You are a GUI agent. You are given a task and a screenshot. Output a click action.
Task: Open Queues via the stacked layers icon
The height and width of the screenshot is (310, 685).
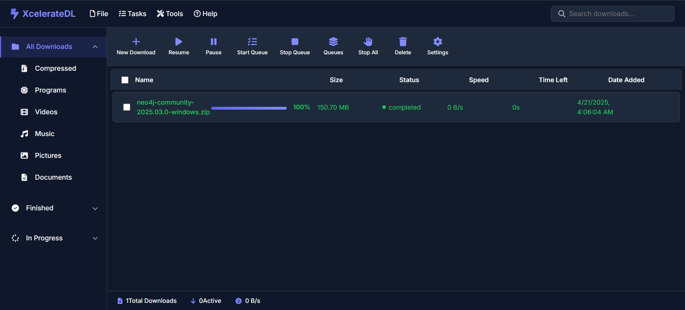pos(333,42)
